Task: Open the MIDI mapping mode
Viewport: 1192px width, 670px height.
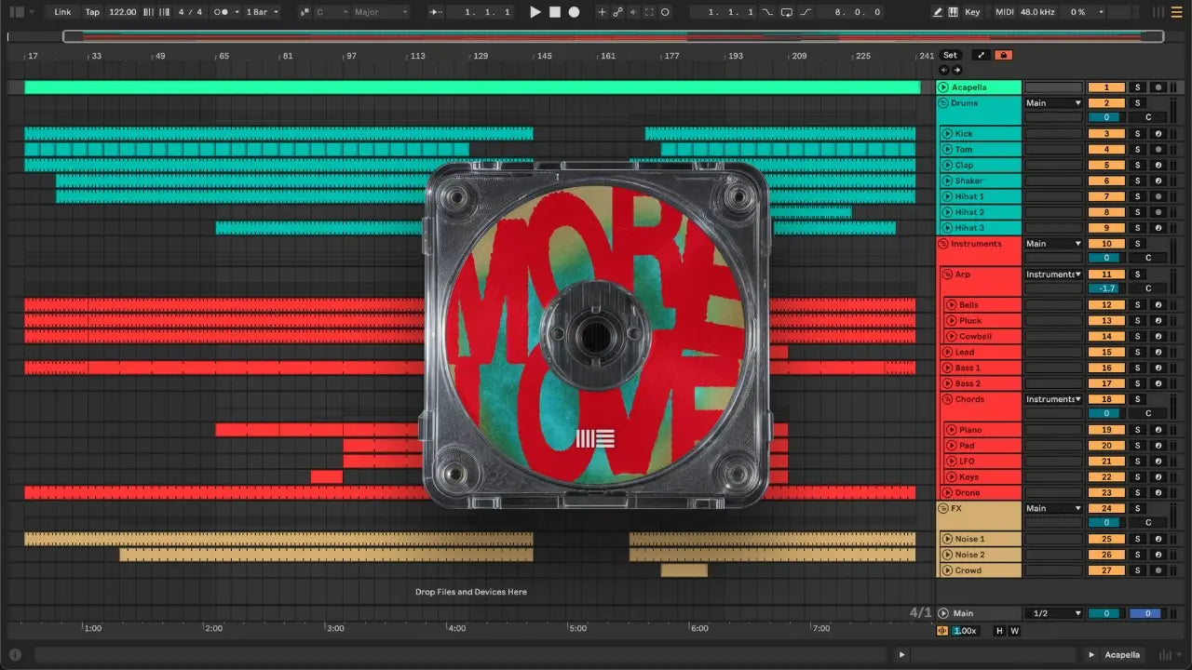Action: pyautogui.click(x=1004, y=12)
